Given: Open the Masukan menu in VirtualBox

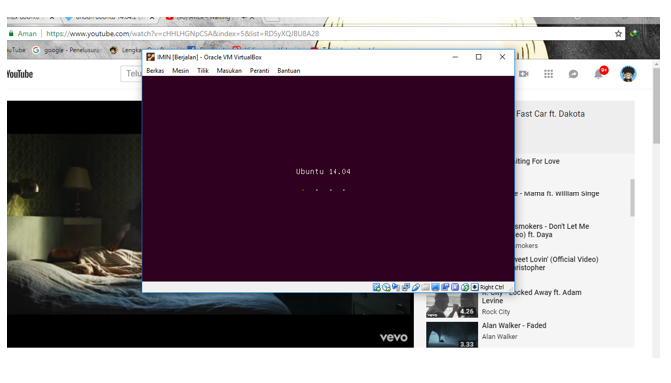Looking at the screenshot, I should 229,71.
